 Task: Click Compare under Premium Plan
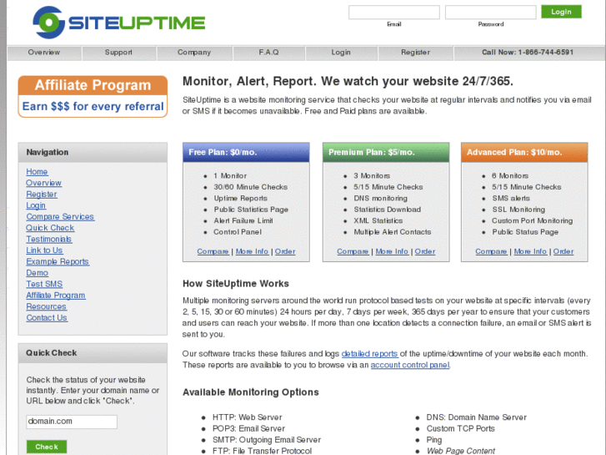(x=353, y=251)
